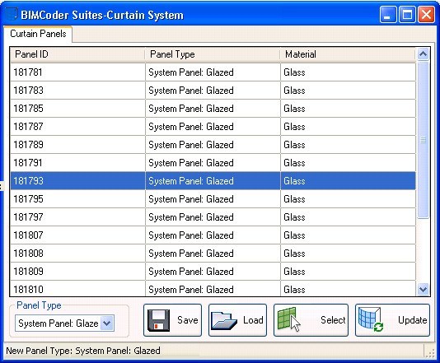Image resolution: width=440 pixels, height=363 pixels.
Task: Click Glass material cell of row 181809
Action: tap(349, 272)
